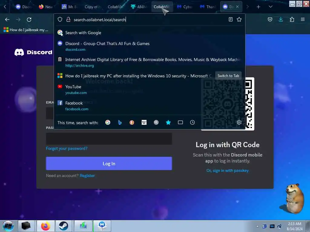The image size is (310, 232).
Task: Open the Windows Start orb
Action: (x=8, y=226)
